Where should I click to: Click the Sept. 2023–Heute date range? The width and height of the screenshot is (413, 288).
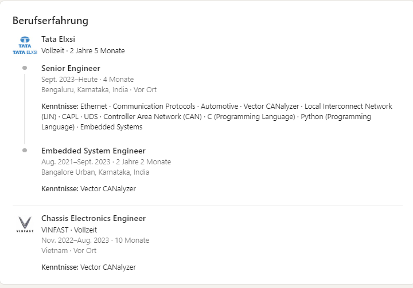69,79
